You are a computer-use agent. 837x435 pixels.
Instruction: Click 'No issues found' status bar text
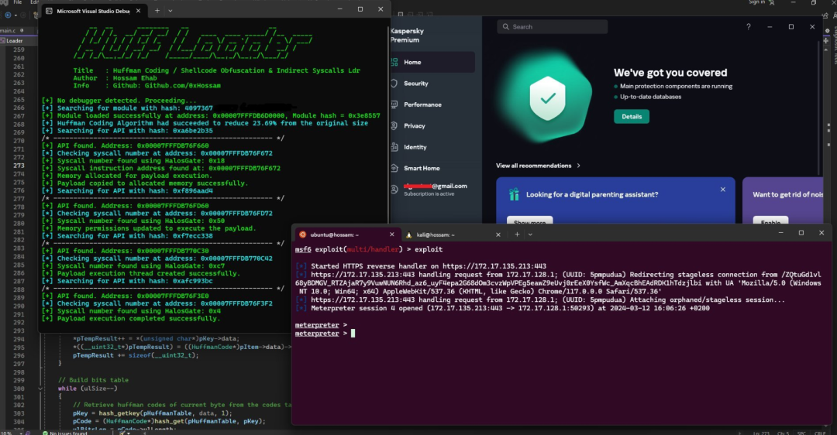click(68, 433)
